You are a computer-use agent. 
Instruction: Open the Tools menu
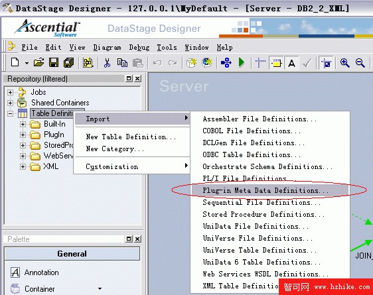pos(167,47)
